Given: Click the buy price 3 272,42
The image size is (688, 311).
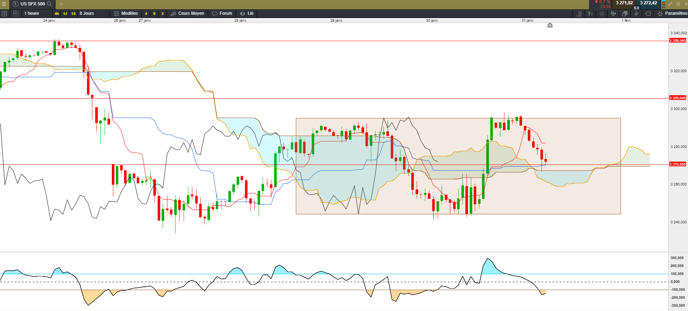Looking at the screenshot, I should click(648, 3).
